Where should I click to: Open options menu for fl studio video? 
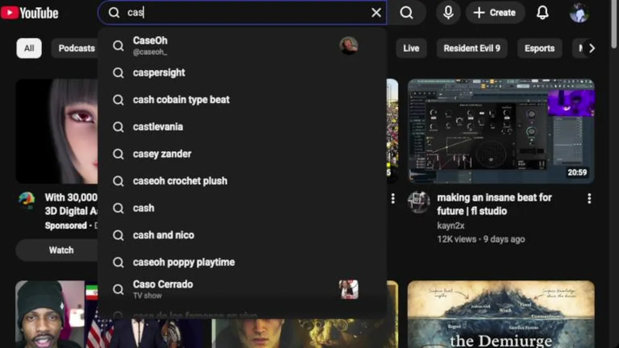tap(589, 198)
